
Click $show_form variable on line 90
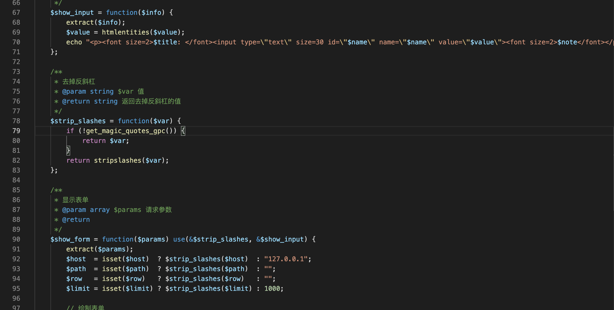[x=70, y=239]
